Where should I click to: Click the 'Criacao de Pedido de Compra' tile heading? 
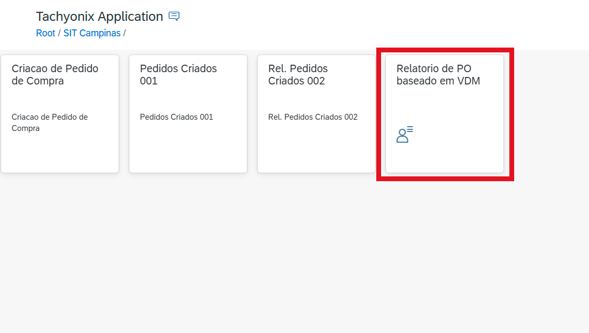[55, 74]
